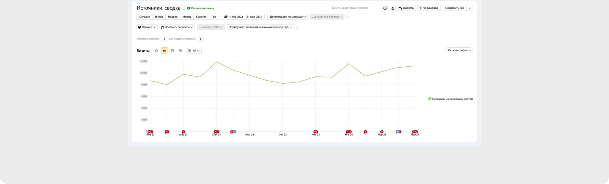Click the annotation marker at Ноя 23

315,132
